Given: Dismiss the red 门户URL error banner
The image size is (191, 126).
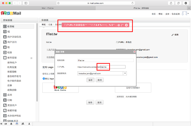Looking at the screenshot, I should coord(126,25).
